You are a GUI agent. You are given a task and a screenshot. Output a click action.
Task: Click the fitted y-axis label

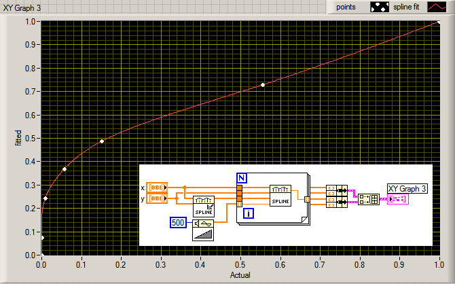tap(18, 138)
